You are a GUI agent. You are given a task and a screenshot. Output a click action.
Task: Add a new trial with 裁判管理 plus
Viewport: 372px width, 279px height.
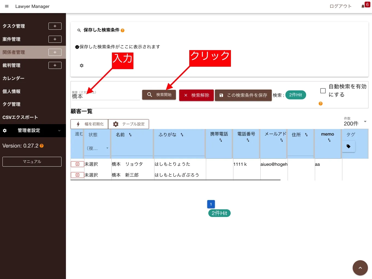tap(55, 65)
